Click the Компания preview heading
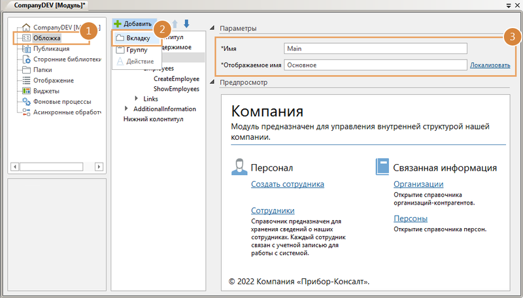Screen dimensions: 523x298 point(267,111)
